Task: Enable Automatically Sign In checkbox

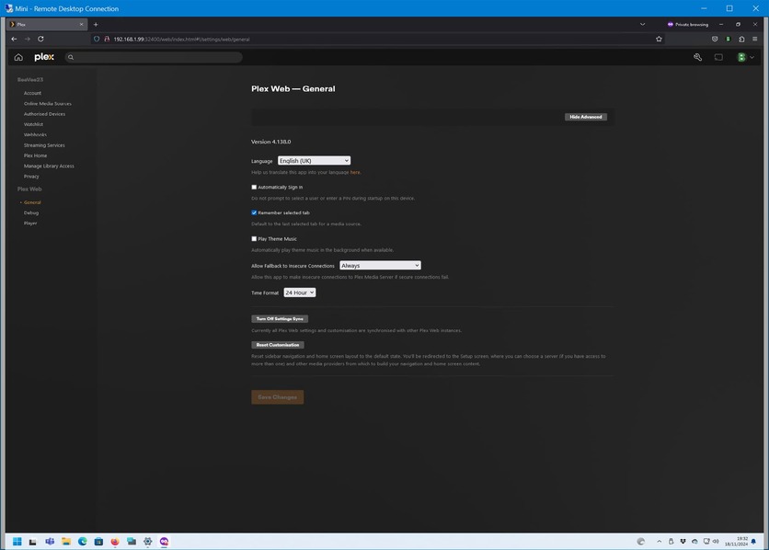Action: click(x=254, y=188)
